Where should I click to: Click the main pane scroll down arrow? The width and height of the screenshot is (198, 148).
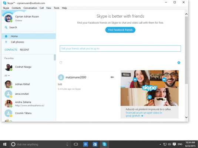tap(186, 117)
